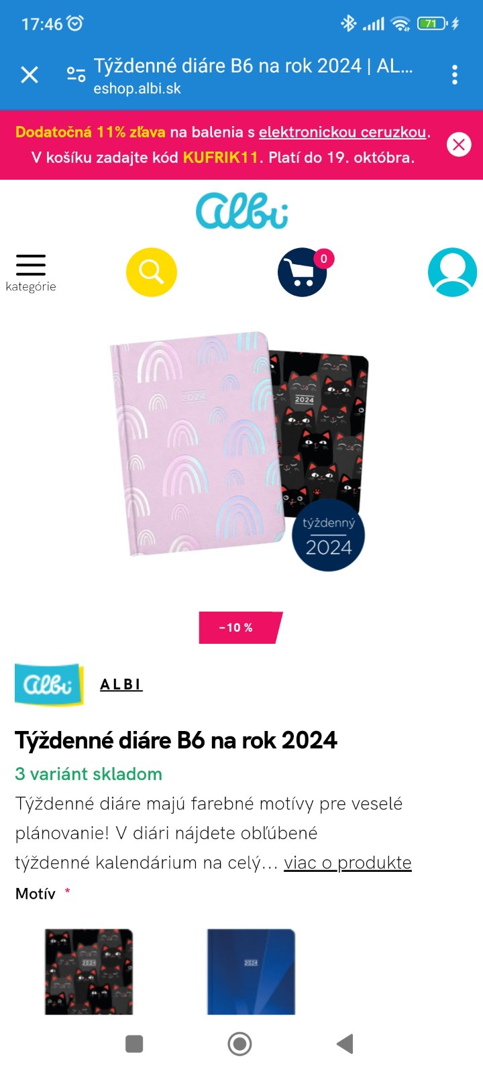
Task: Expand description via viac o produkte
Action: pyautogui.click(x=347, y=862)
